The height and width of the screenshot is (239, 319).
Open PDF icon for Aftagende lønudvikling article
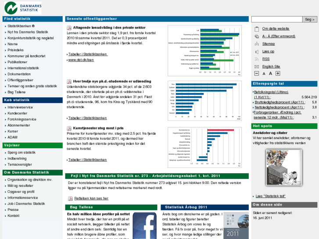click(69, 28)
